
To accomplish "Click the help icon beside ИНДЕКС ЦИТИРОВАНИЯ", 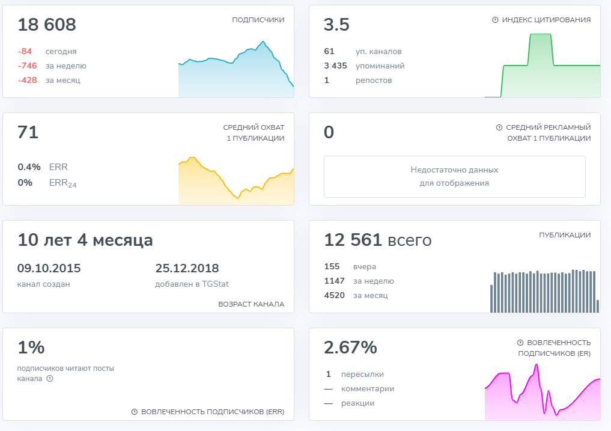I will point(495,20).
